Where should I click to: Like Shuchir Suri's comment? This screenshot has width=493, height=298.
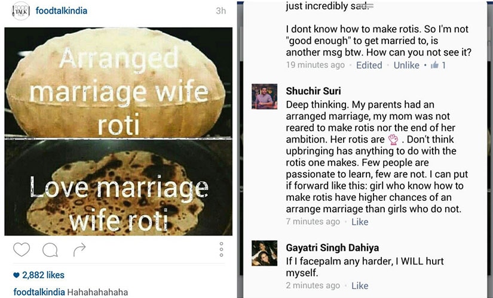[x=360, y=222]
